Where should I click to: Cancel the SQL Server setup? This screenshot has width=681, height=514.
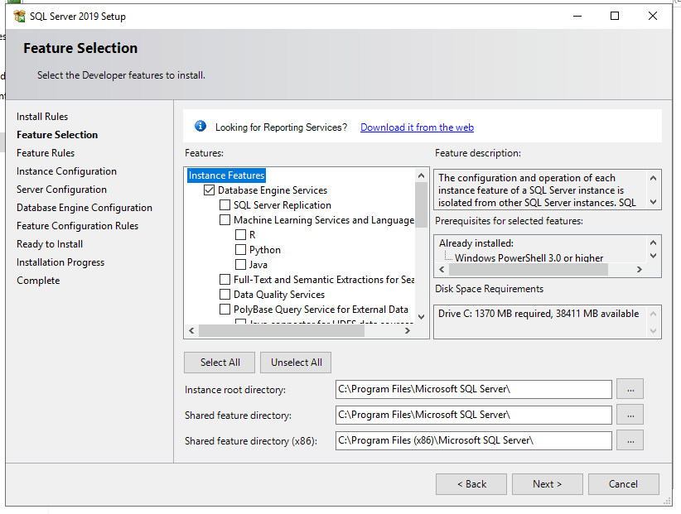pos(624,484)
